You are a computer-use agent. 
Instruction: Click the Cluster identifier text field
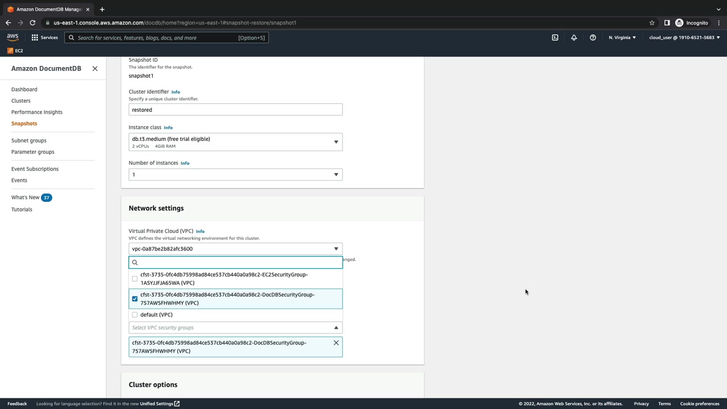[235, 110]
